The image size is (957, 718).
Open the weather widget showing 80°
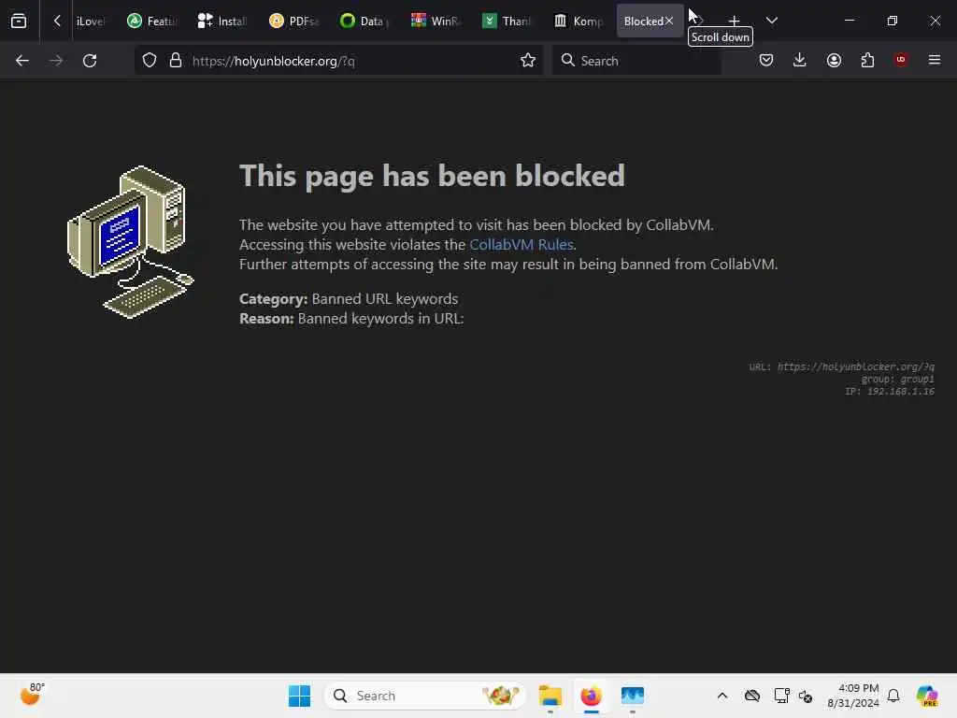point(33,695)
